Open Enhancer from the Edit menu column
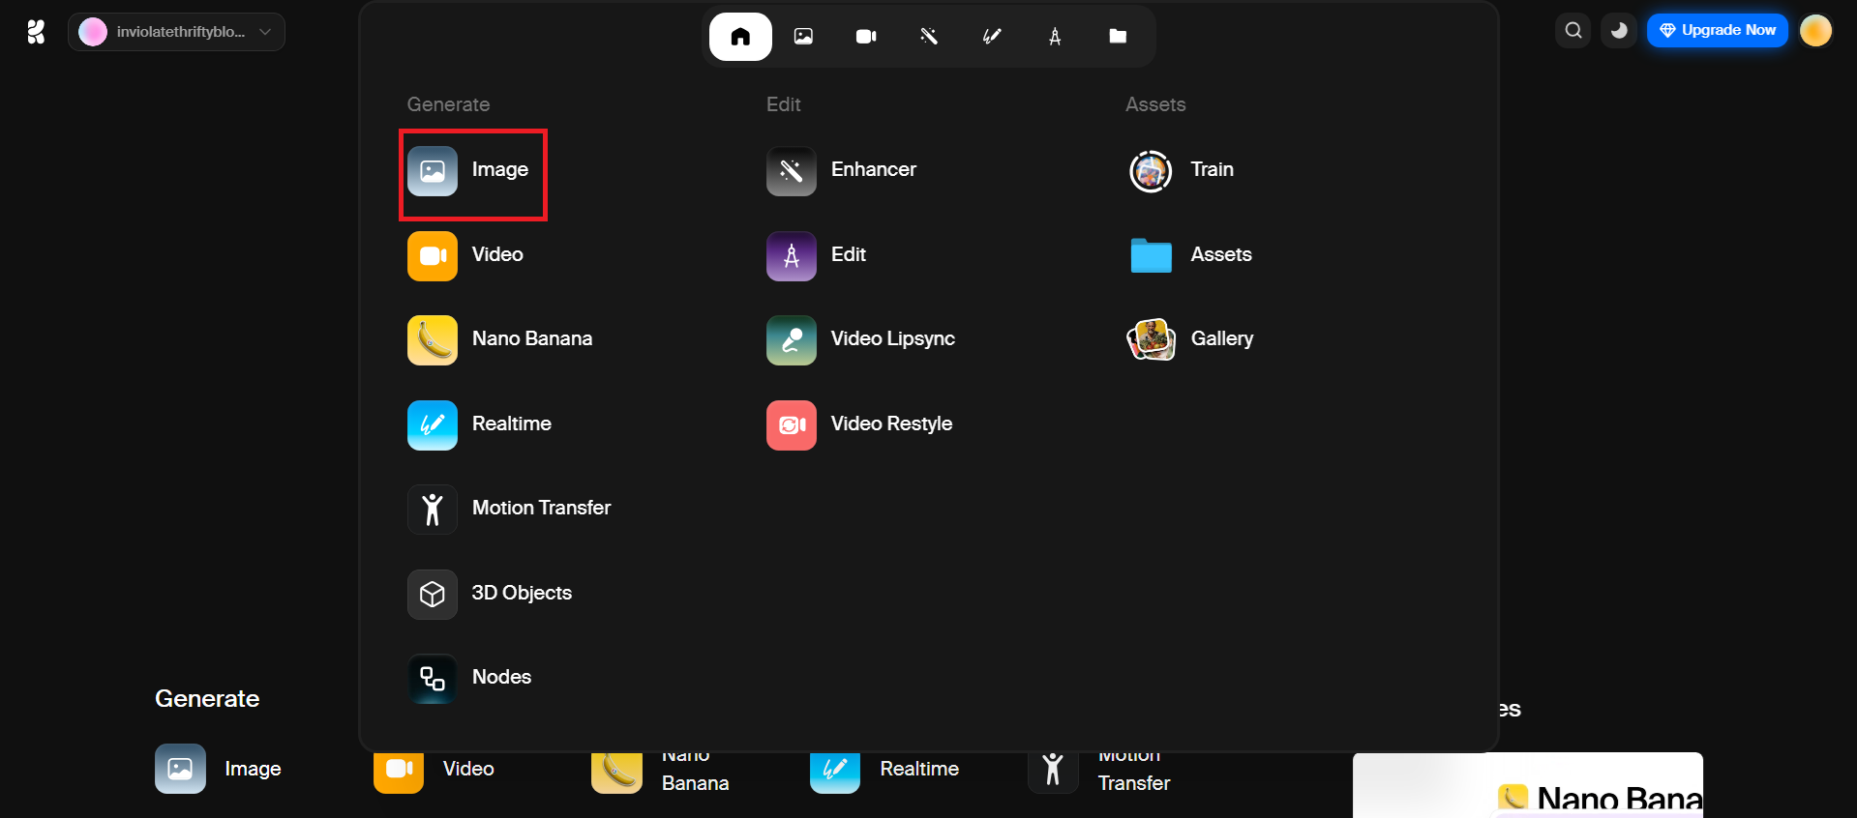 (x=842, y=170)
